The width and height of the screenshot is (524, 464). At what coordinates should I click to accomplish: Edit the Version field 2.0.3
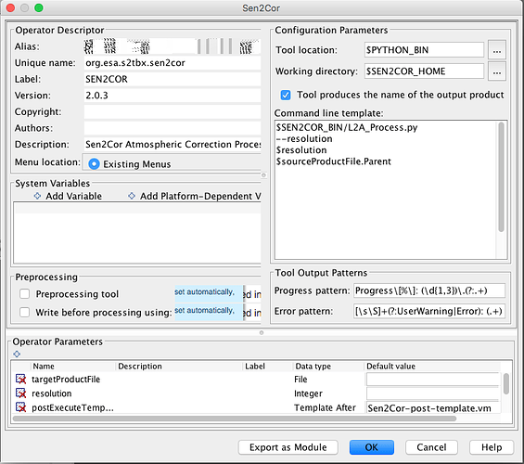pos(173,96)
